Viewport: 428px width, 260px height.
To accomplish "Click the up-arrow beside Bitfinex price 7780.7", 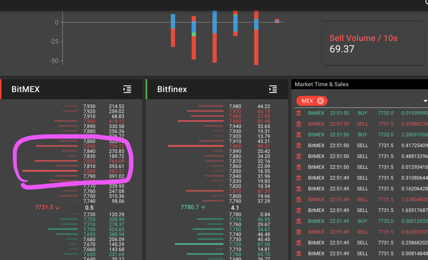I will pyautogui.click(x=204, y=207).
